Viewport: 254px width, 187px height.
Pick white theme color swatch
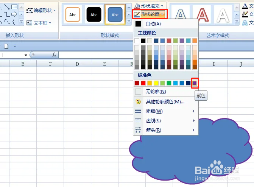pyautogui.click(x=137, y=41)
